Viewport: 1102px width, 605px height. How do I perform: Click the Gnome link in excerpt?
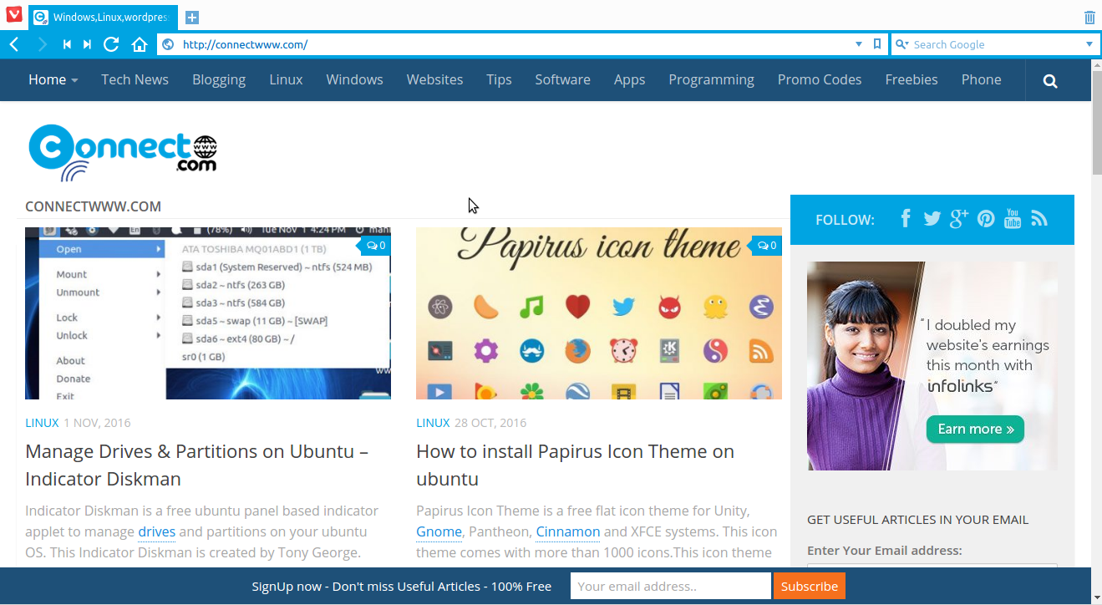tap(439, 531)
